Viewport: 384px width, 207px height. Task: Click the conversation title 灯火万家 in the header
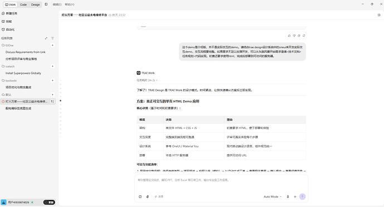click(x=84, y=15)
